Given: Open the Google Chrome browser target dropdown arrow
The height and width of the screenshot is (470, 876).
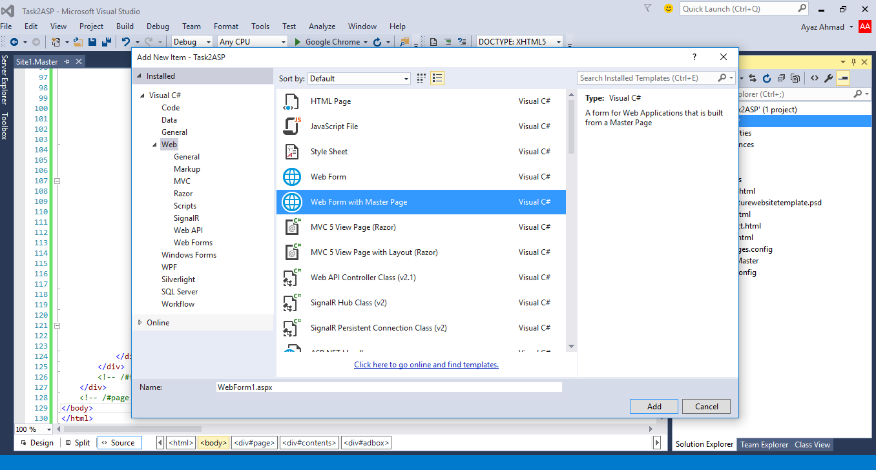Looking at the screenshot, I should (x=367, y=42).
